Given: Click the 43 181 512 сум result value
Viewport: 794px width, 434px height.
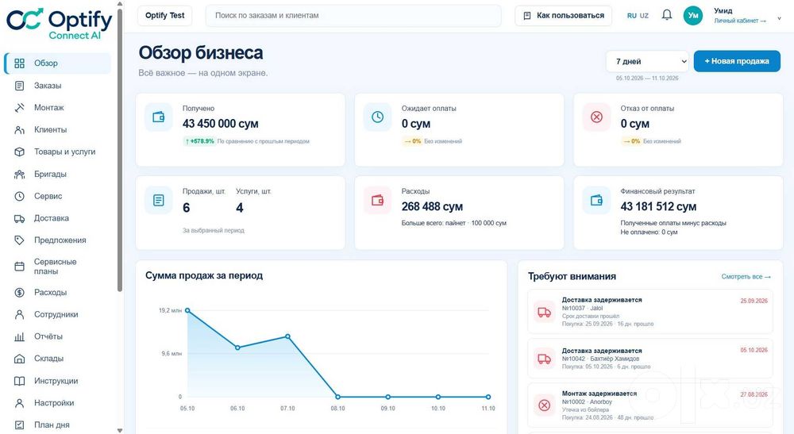Looking at the screenshot, I should click(658, 207).
